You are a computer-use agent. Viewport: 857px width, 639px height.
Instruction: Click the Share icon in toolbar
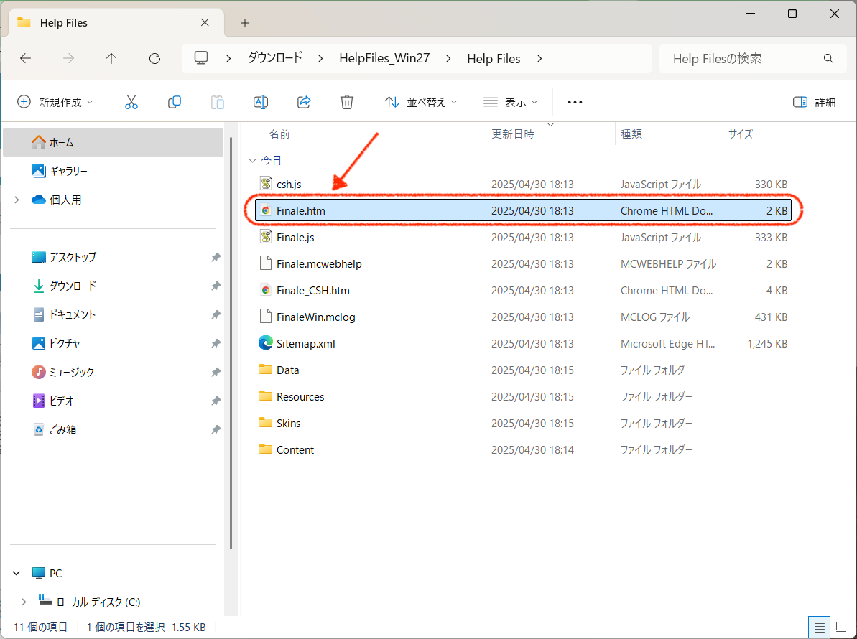pyautogui.click(x=304, y=102)
